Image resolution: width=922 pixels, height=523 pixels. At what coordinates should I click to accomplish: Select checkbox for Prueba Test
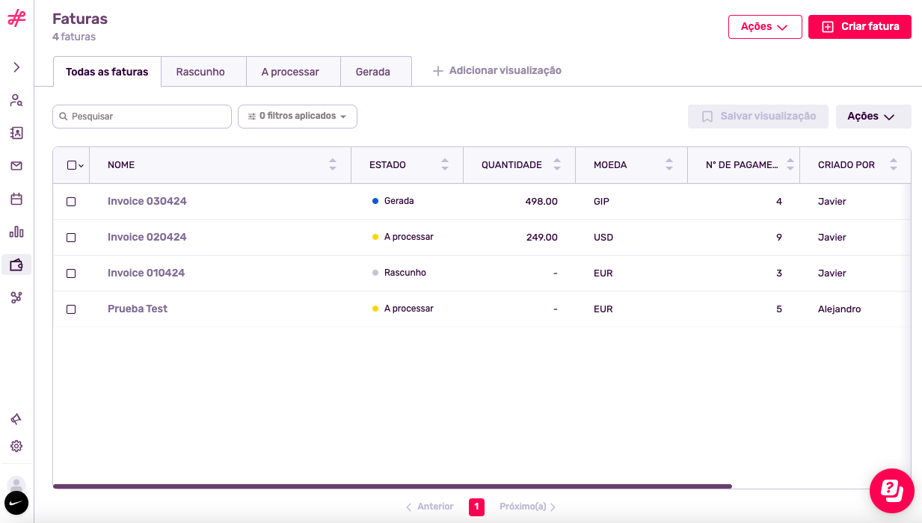(71, 309)
